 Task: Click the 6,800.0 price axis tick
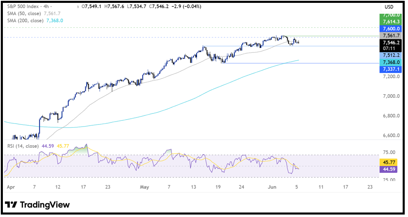[391, 116]
